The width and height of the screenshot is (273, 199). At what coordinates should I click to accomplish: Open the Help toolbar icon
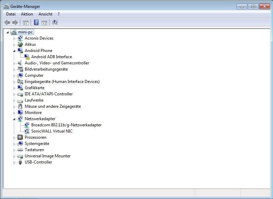[36, 22]
